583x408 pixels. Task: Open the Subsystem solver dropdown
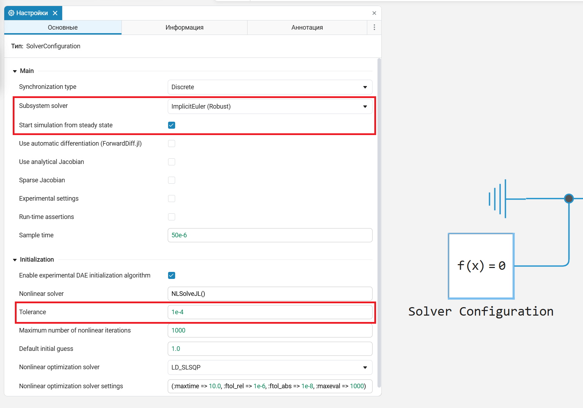(270, 106)
